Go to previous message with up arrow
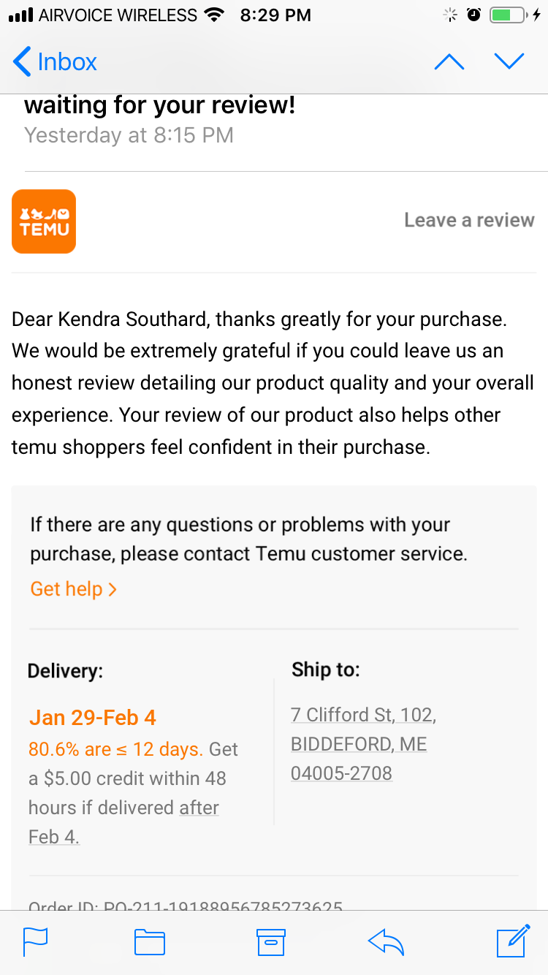The height and width of the screenshot is (975, 548). pyautogui.click(x=449, y=62)
